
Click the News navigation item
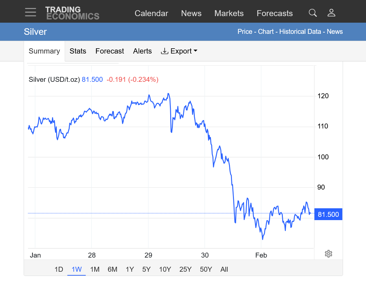[191, 13]
